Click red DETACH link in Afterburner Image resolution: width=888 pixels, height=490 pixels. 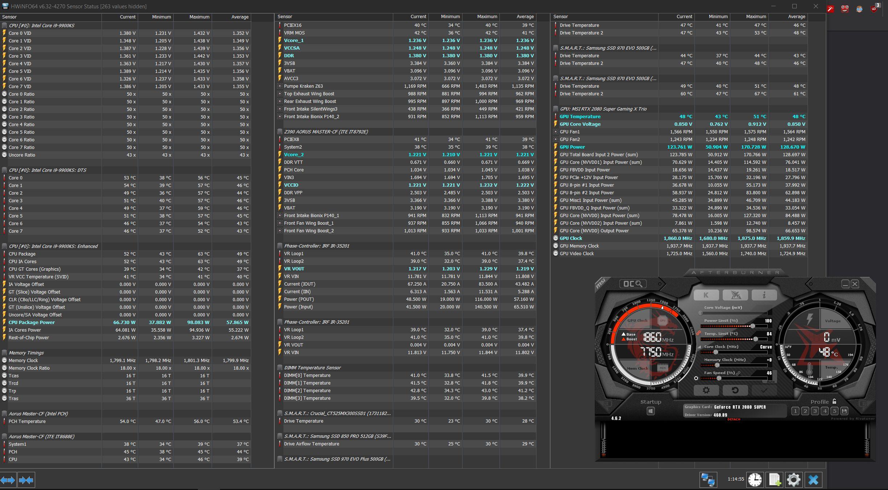[x=734, y=419]
